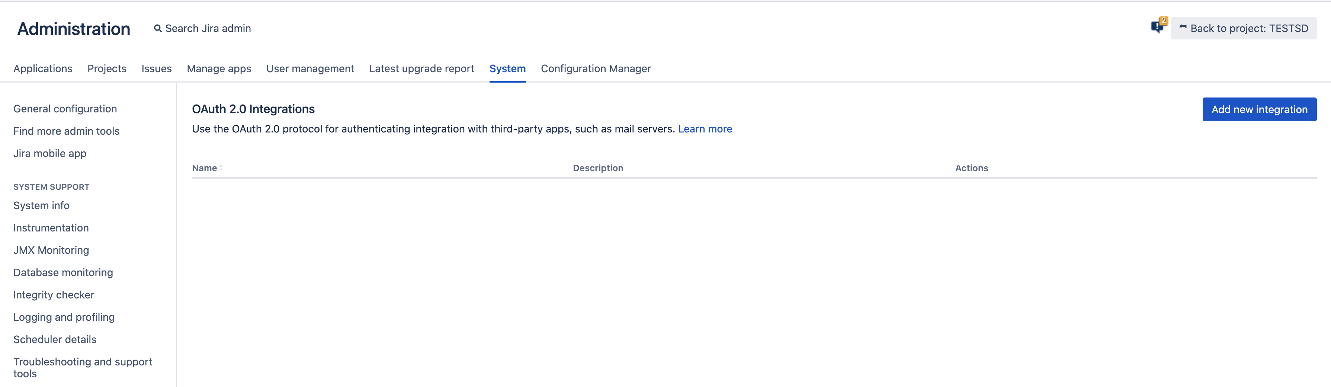Click the Name column header

coord(204,168)
